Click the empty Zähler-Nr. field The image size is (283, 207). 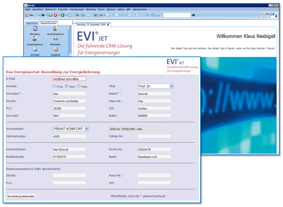click(x=154, y=136)
